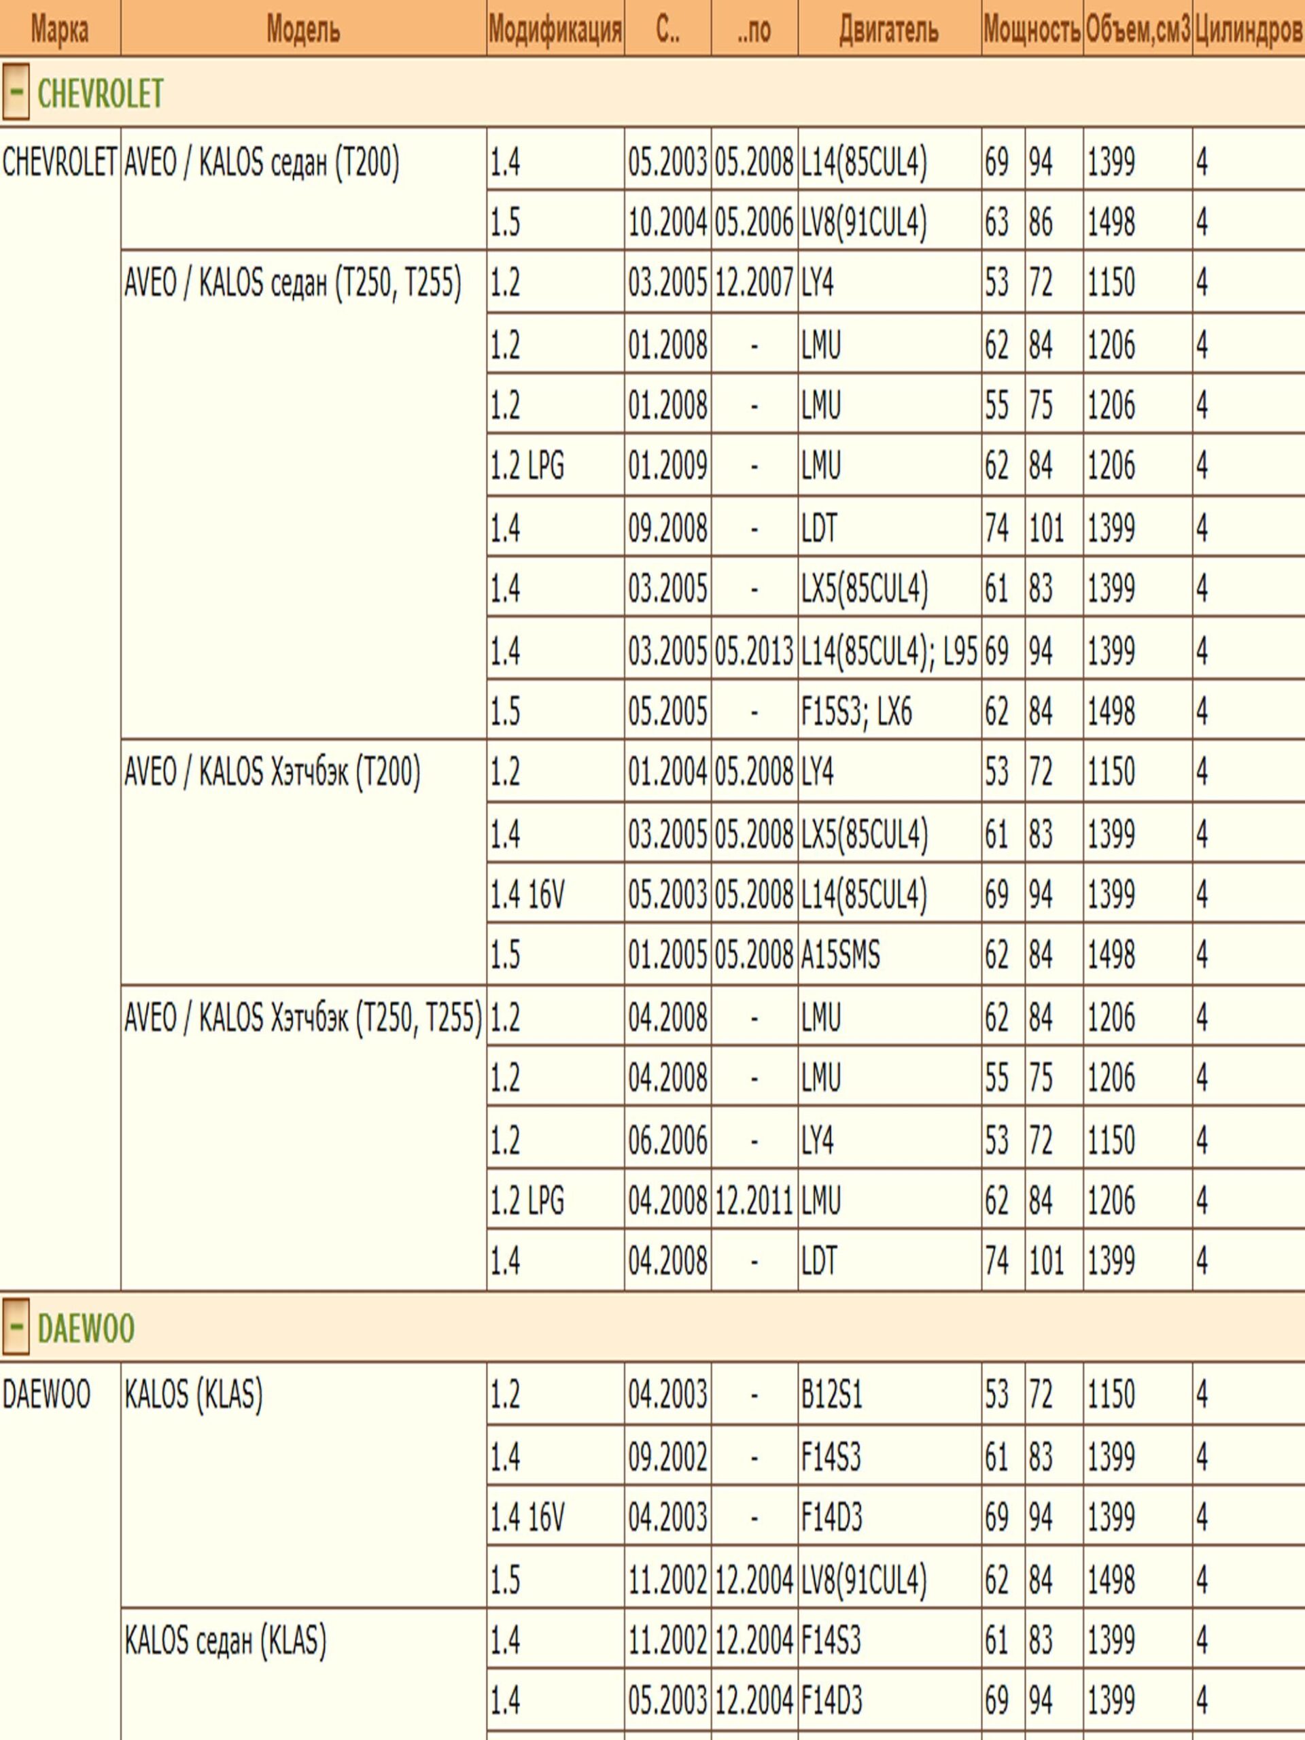Click engine cell F15S3; LX6

856,712
